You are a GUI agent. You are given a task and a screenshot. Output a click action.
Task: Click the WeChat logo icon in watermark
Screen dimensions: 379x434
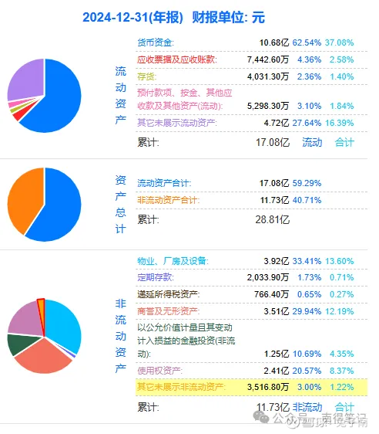pos(261,417)
